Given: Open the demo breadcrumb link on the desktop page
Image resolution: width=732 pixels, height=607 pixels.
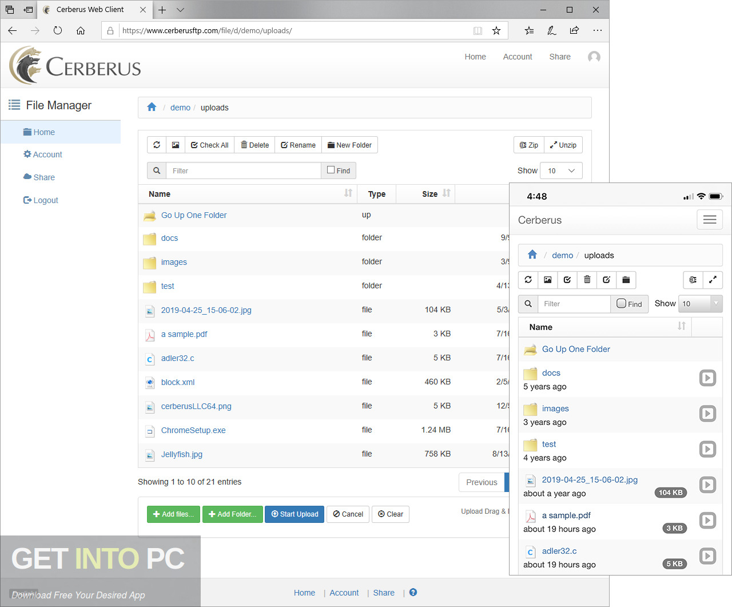Looking at the screenshot, I should [x=180, y=108].
